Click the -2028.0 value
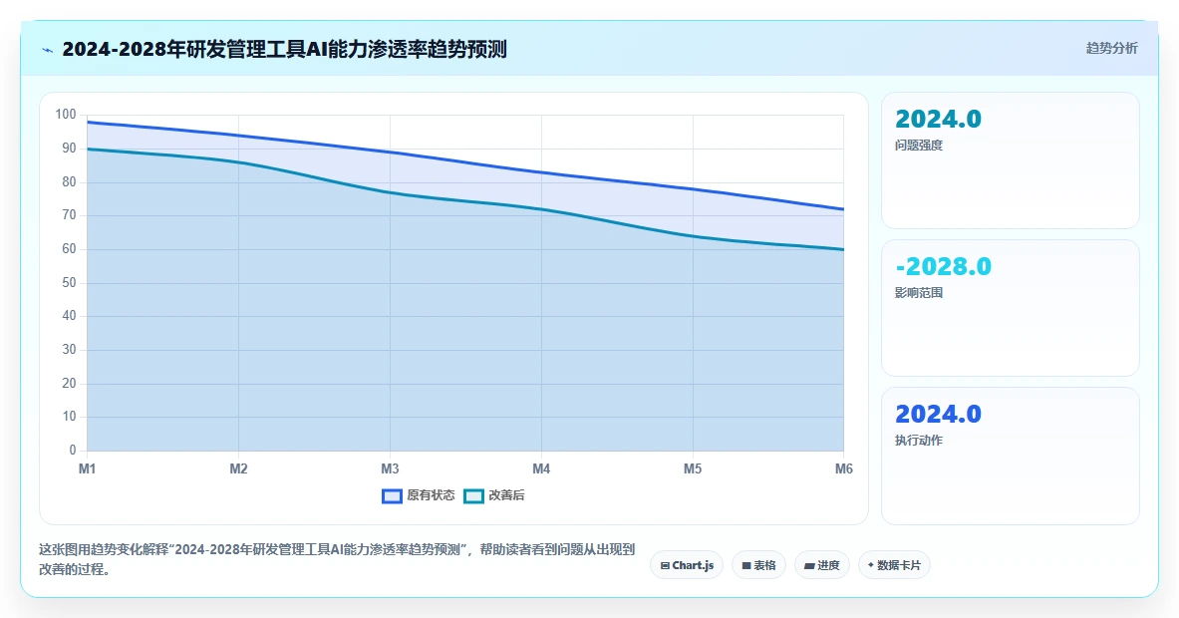The height and width of the screenshot is (618, 1179). pos(943,267)
